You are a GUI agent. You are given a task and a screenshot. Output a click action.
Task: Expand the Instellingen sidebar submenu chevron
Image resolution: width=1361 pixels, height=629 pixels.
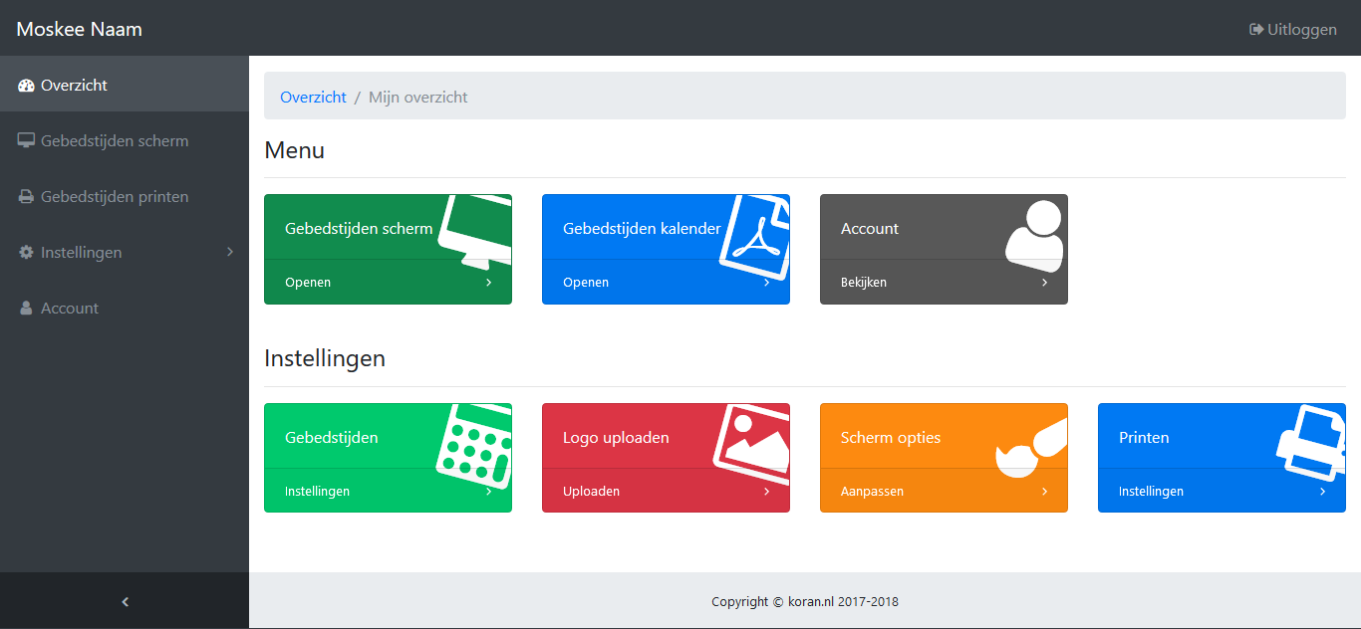click(x=230, y=252)
